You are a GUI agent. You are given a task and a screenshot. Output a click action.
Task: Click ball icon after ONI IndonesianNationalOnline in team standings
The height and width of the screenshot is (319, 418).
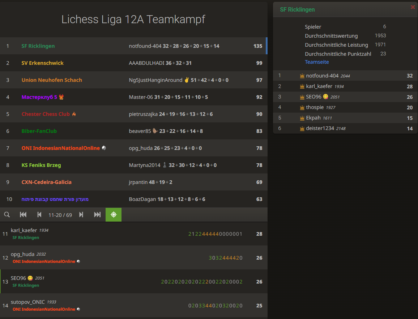pyautogui.click(x=104, y=148)
